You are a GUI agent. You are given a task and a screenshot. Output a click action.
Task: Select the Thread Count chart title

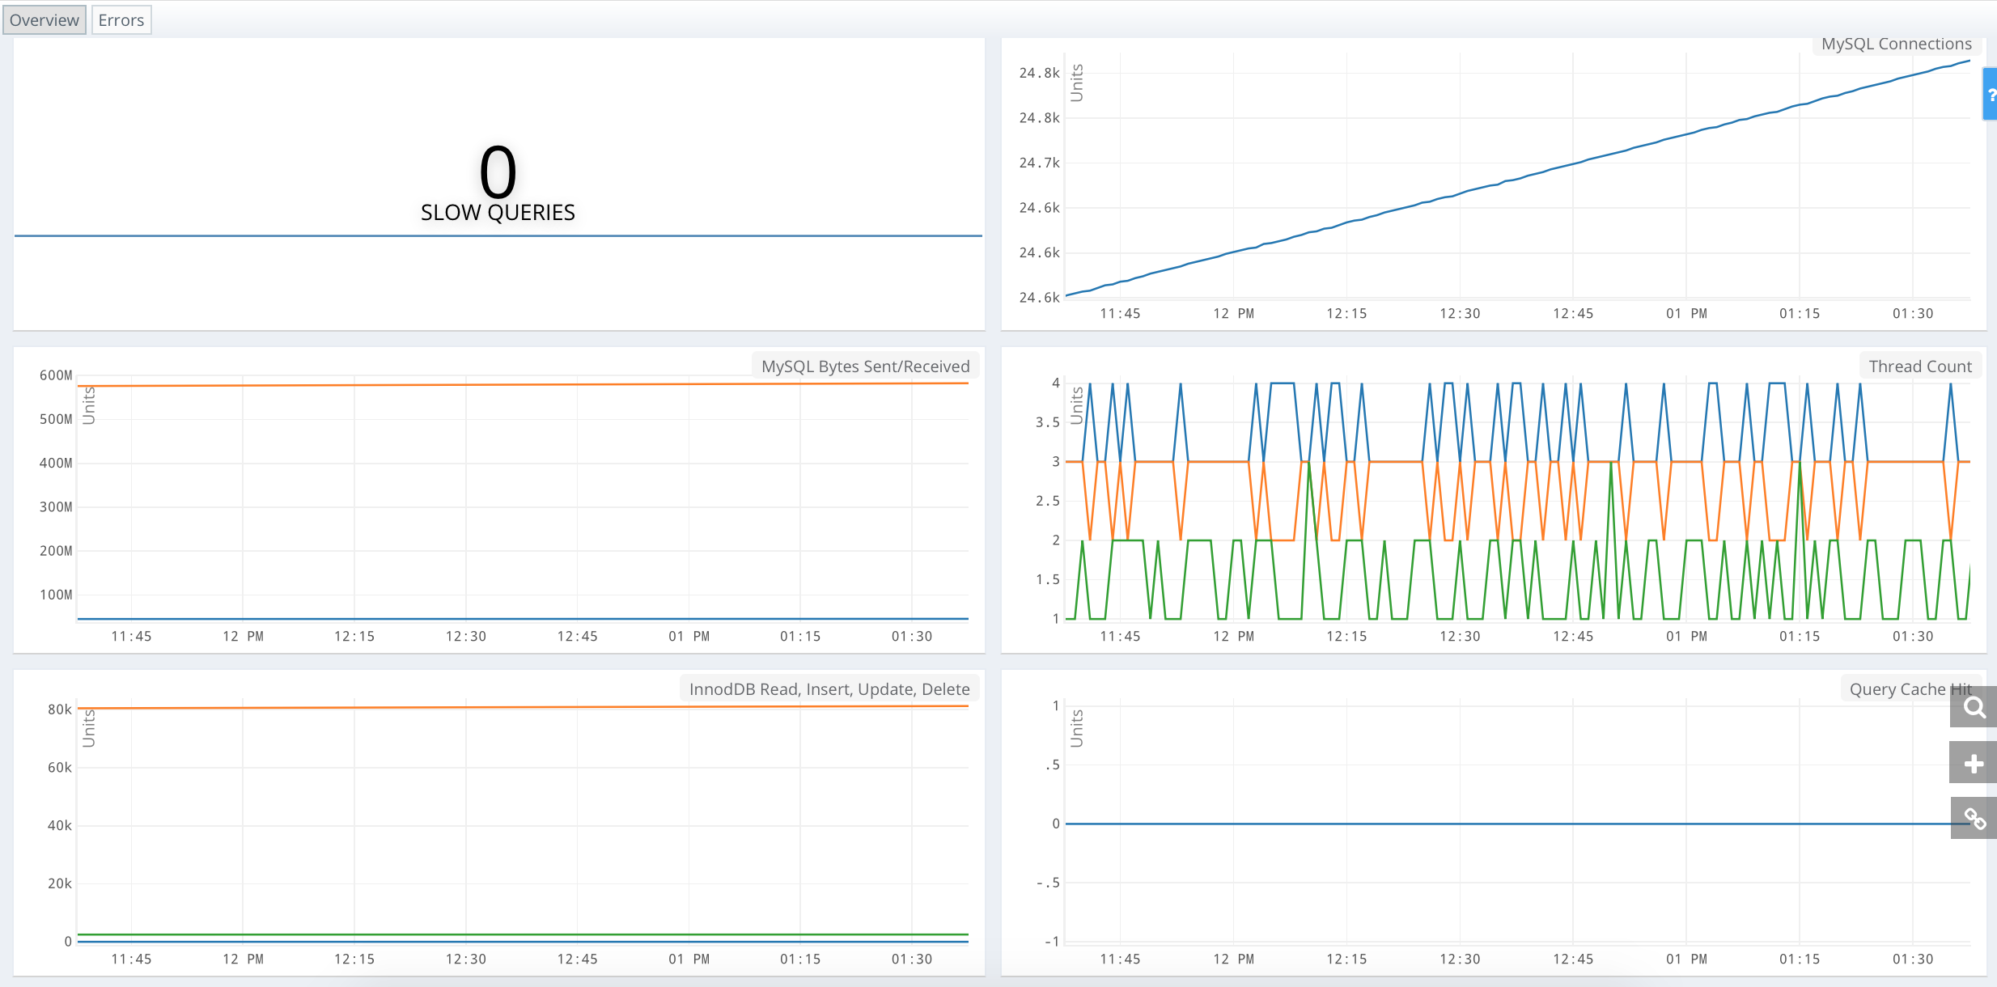[1920, 366]
